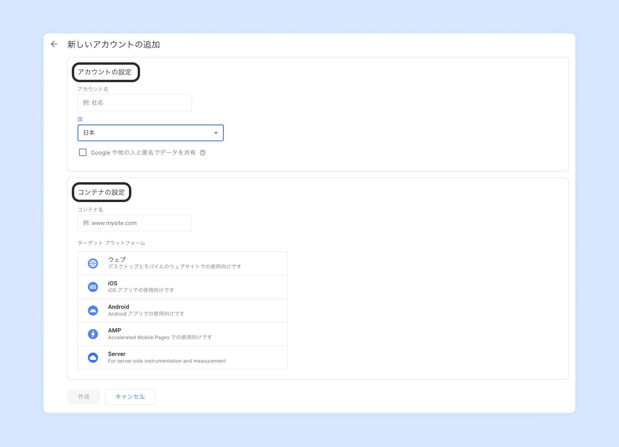619x447 pixels.
Task: Click the キャンセル cancel button
Action: click(x=130, y=397)
